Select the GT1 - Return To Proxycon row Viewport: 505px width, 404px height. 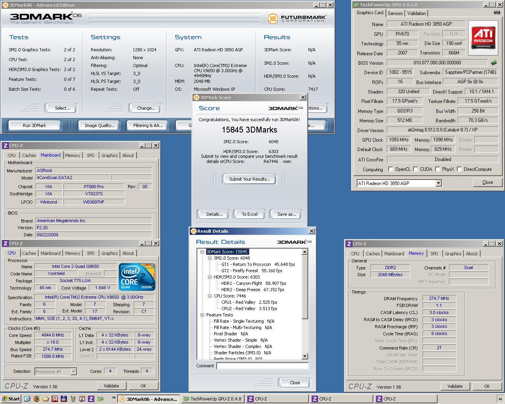tap(258, 264)
